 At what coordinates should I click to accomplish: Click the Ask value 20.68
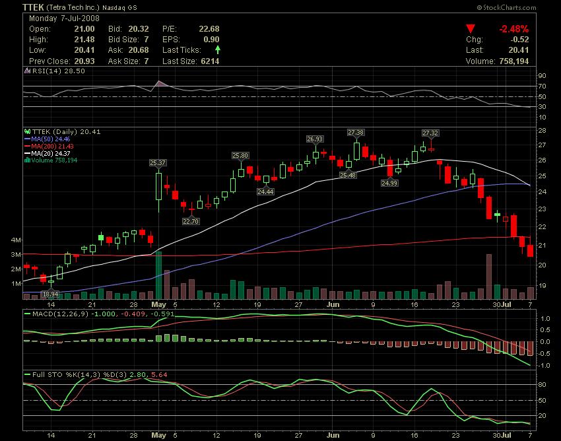[139, 50]
